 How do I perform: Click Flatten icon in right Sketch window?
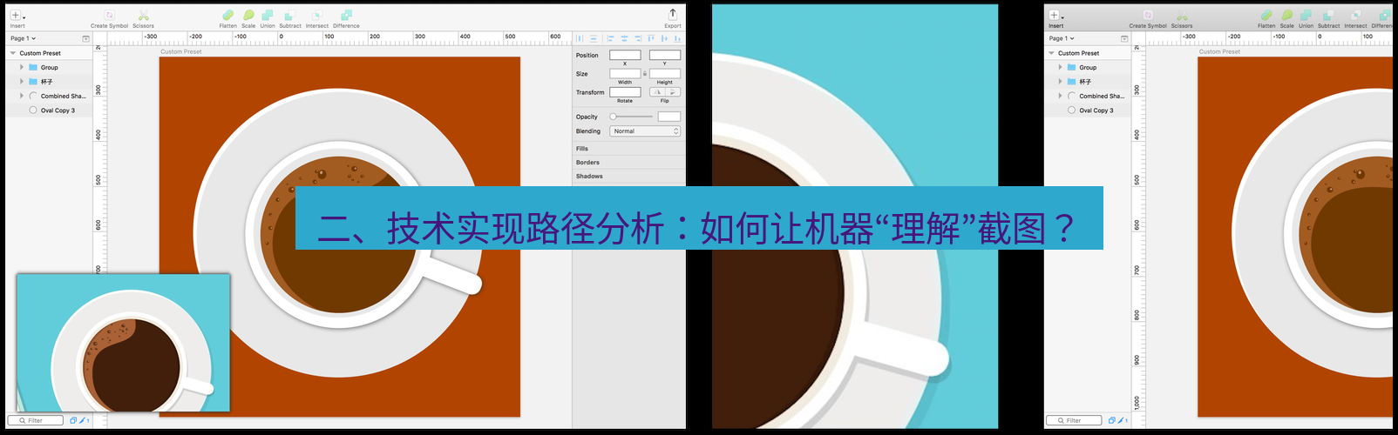point(1266,15)
